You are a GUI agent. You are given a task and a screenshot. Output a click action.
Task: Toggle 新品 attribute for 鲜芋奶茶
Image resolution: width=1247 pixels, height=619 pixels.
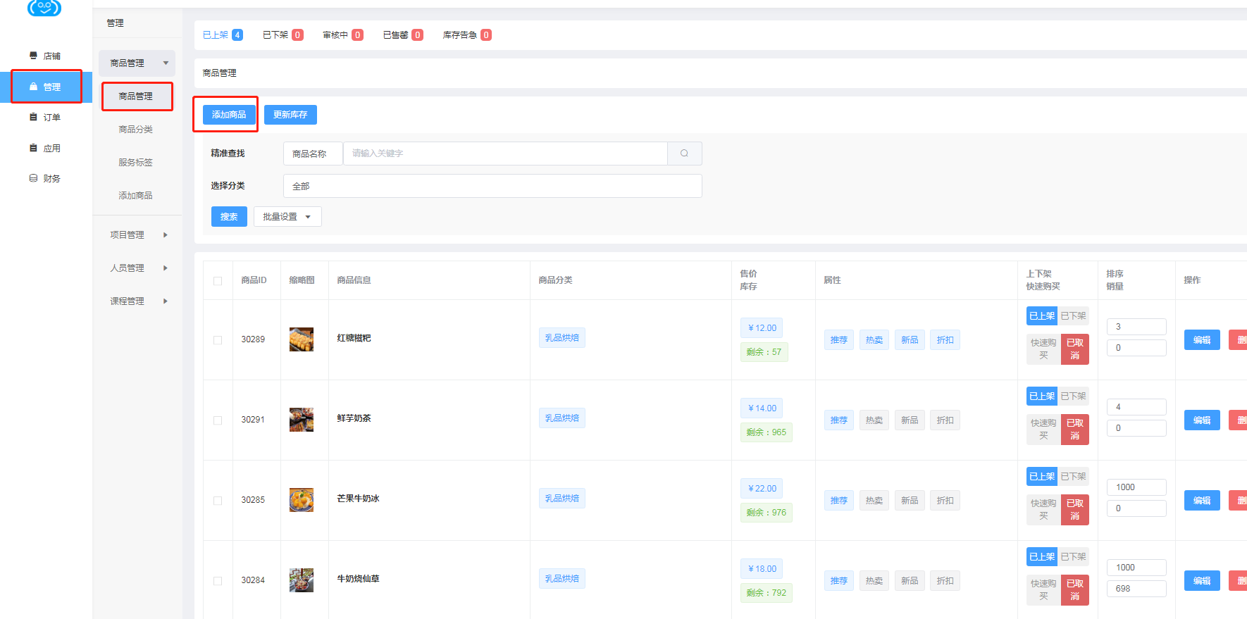coord(910,420)
